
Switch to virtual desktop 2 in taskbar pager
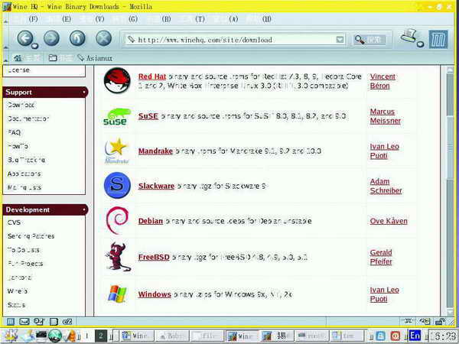click(x=101, y=335)
